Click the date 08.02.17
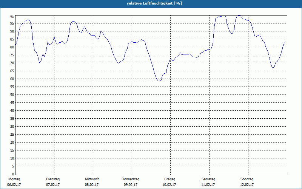Image resolution: width=302 pixels, height=189 pixels. (92, 185)
